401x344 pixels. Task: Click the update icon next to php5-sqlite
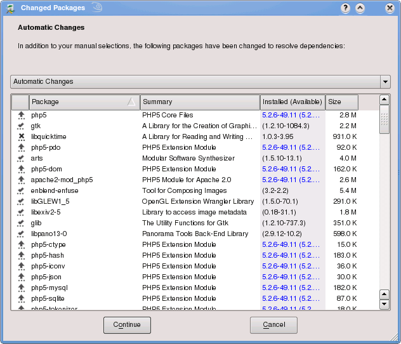click(21, 298)
